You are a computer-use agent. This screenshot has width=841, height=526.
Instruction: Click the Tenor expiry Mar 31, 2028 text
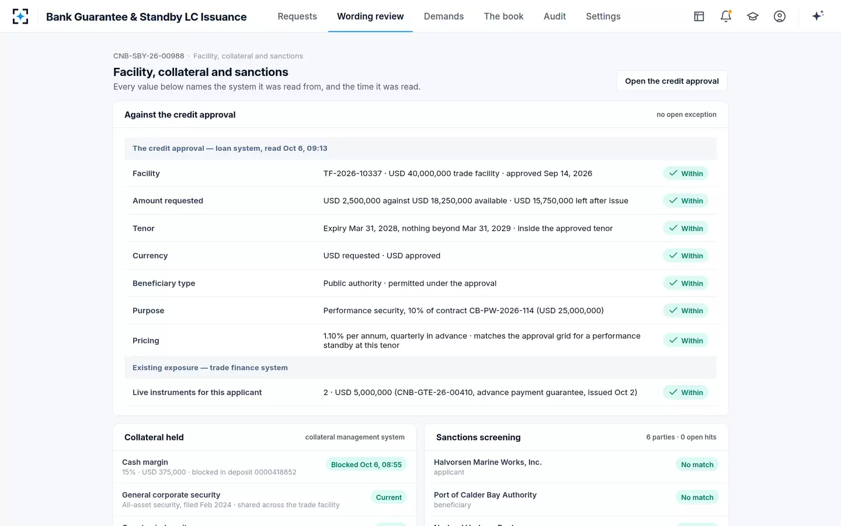[x=468, y=229]
